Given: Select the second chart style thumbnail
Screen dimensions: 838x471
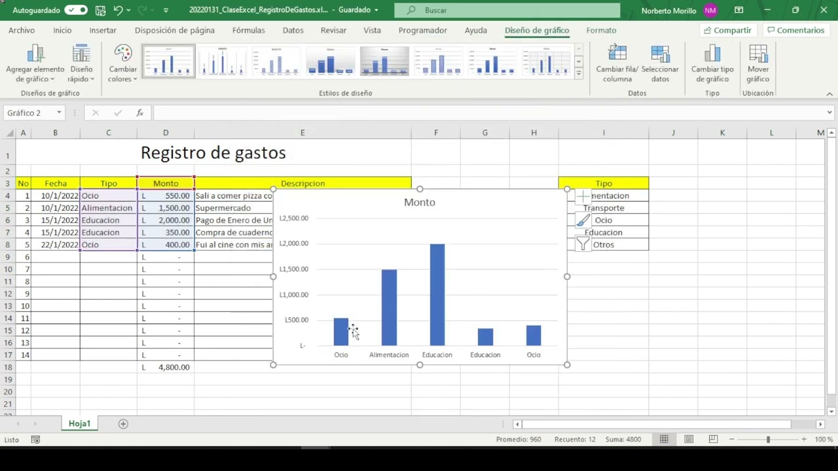Looking at the screenshot, I should pos(223,61).
